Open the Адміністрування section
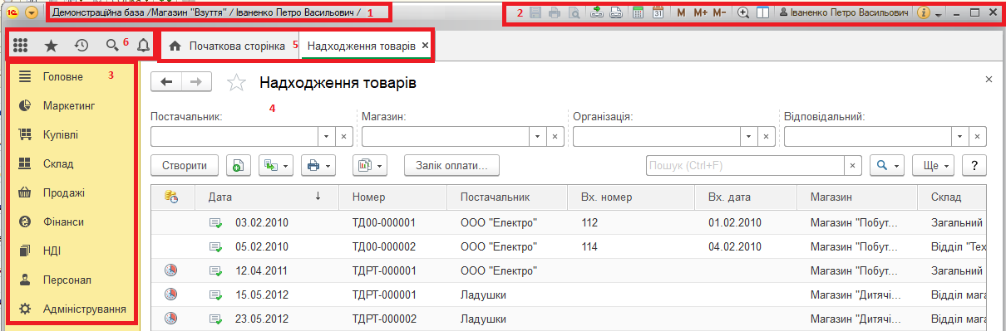Screen dimensions: 1006x331 pos(72,309)
